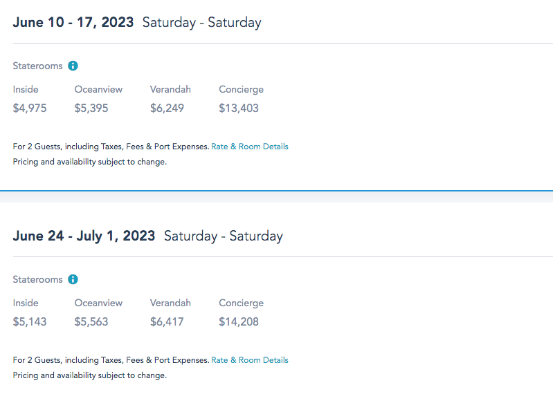The width and height of the screenshot is (553, 403).
Task: Click Saturday - Saturday text beside June 24 - July 1
Action: [223, 236]
